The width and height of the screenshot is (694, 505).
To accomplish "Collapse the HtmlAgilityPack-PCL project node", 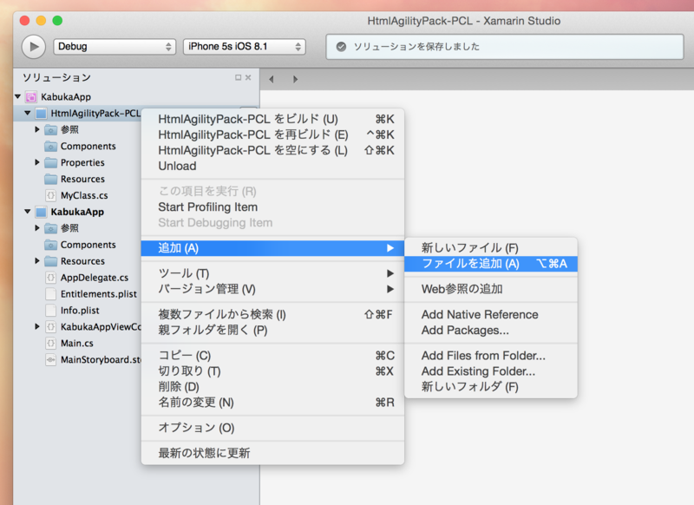I will coord(28,114).
